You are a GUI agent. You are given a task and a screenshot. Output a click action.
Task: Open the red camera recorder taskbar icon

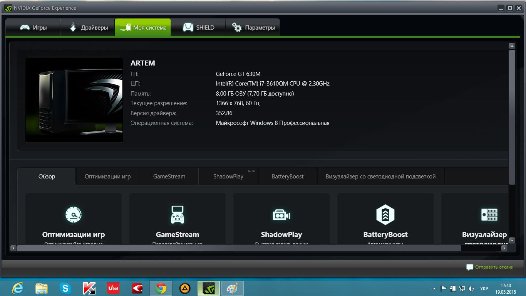tap(137, 288)
